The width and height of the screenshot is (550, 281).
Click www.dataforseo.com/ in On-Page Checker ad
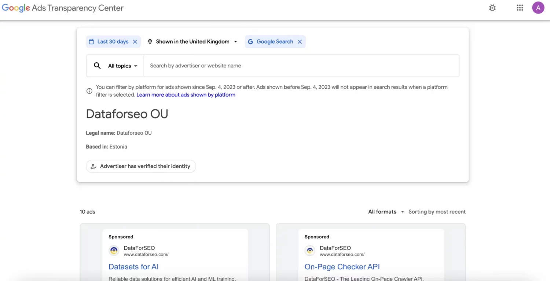click(x=342, y=254)
